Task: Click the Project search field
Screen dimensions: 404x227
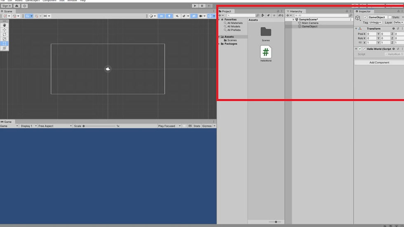Action: (x=241, y=15)
